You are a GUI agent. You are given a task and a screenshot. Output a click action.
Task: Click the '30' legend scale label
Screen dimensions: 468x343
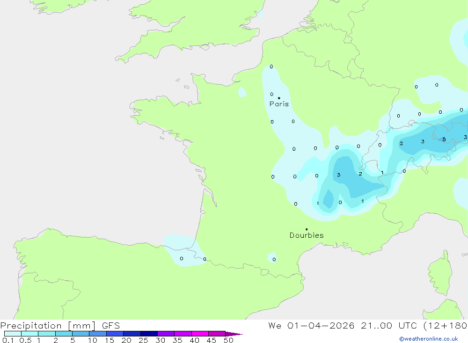point(161,340)
